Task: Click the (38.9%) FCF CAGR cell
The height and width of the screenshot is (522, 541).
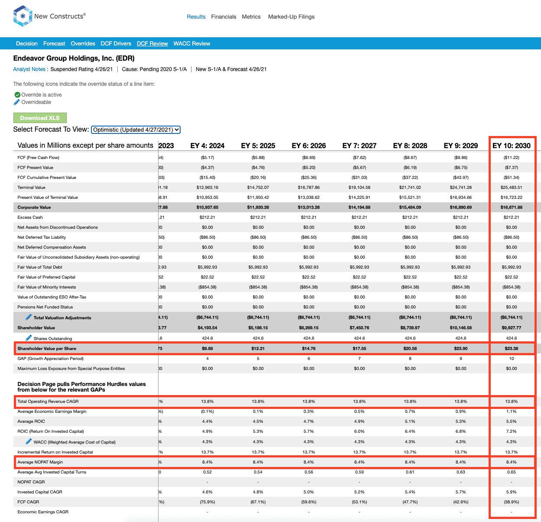Action: point(512,502)
